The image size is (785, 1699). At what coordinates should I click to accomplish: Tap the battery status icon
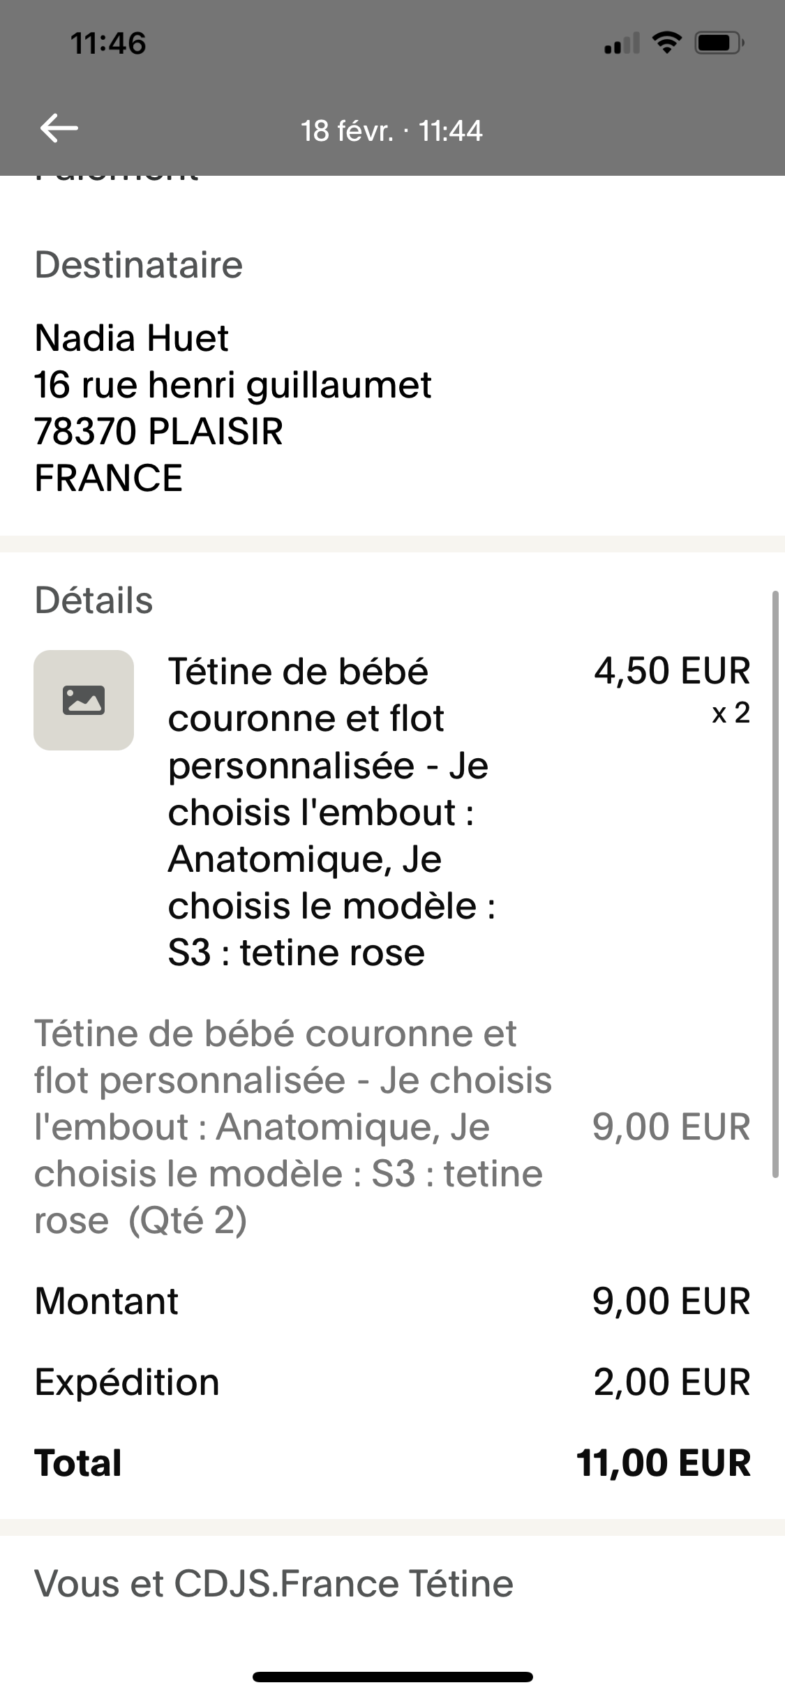719,43
